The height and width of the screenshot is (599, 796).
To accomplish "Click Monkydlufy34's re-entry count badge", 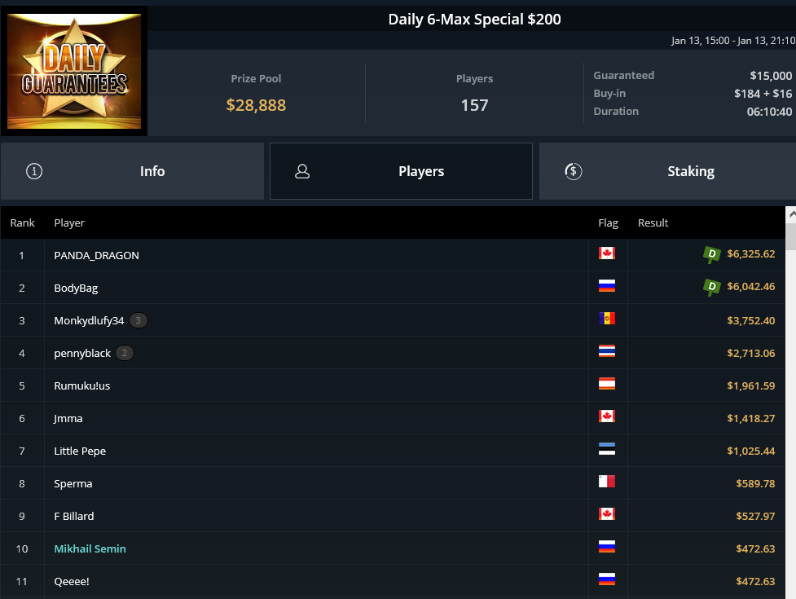I will click(138, 320).
